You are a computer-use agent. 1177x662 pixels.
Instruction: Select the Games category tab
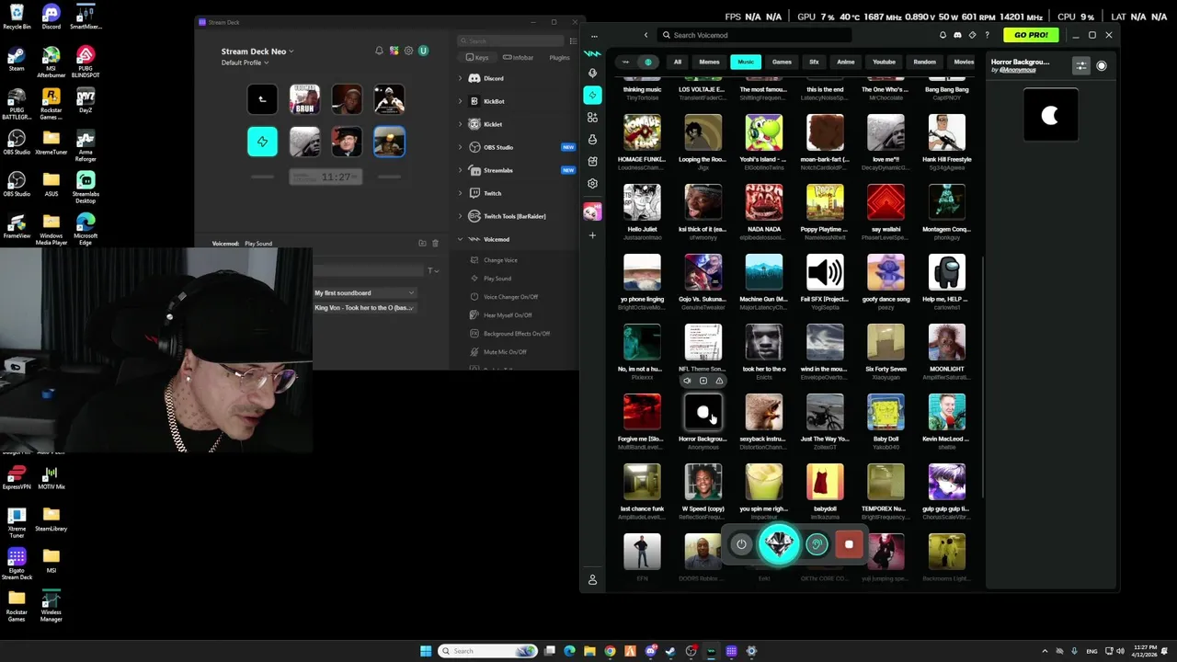782,63
